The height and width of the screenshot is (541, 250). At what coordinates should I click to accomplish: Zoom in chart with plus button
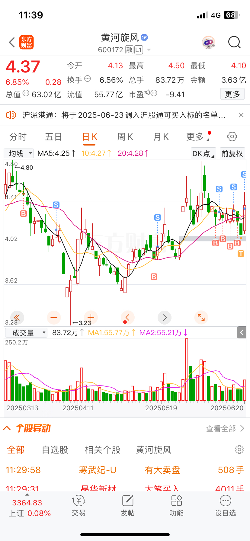[x=91, y=318]
